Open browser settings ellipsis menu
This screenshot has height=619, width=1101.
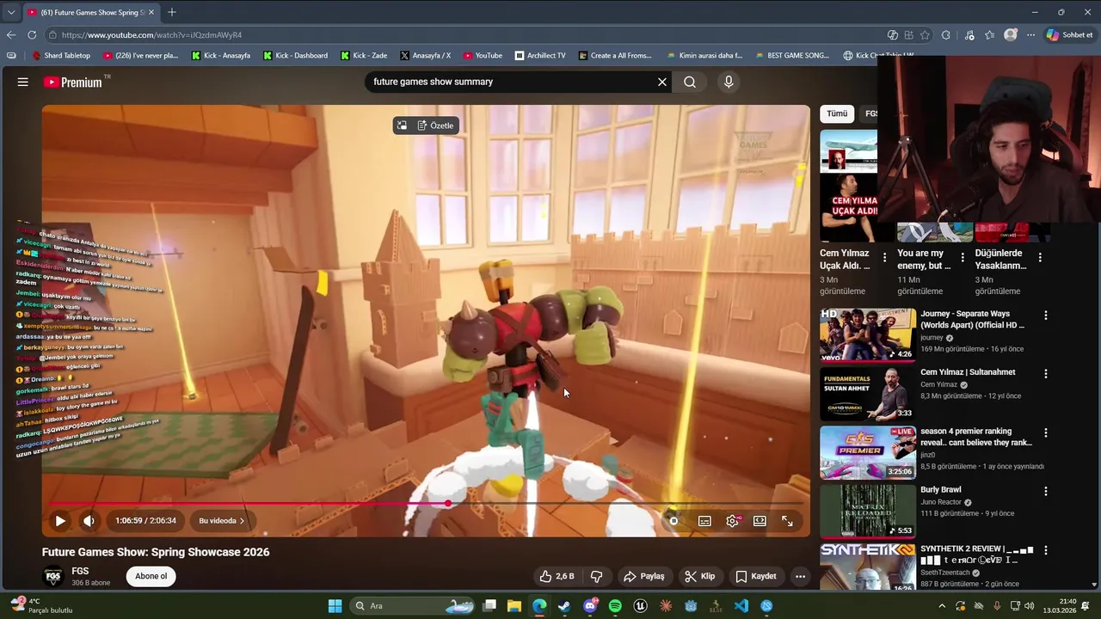(x=1030, y=35)
